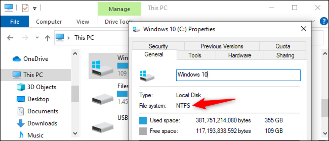Image resolution: width=329 pixels, height=141 pixels.
Task: Switch to the View ribbon tab
Action: point(83,22)
